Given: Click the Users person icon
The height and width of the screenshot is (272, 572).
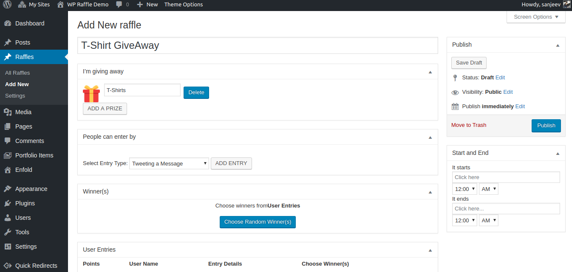Looking at the screenshot, I should click(x=8, y=218).
